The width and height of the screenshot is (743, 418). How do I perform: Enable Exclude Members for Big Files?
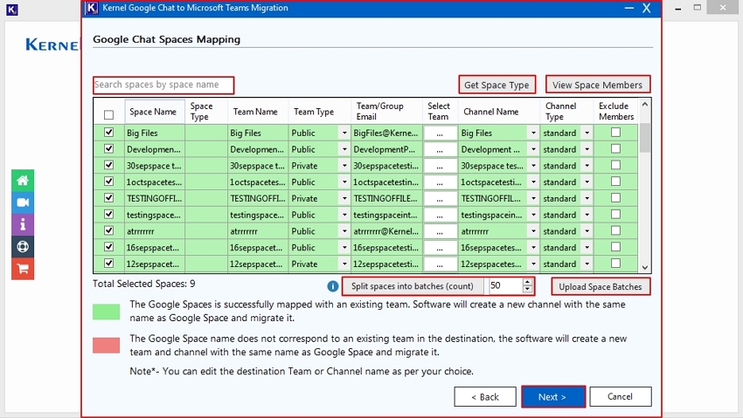coord(615,133)
